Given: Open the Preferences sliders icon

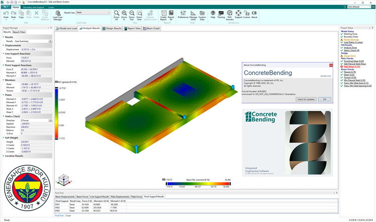Looking at the screenshot, I should (183, 13).
